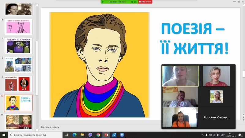The image size is (245, 138).
Task: Open the Zoom app in the taskbar
Action: click(x=122, y=135)
